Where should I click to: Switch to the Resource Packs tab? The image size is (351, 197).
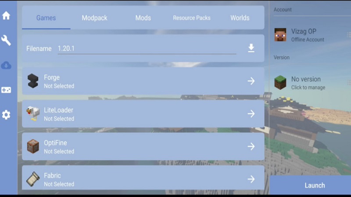click(x=192, y=18)
